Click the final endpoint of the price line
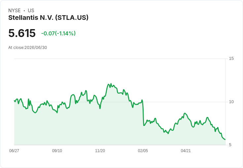 coord(225,140)
